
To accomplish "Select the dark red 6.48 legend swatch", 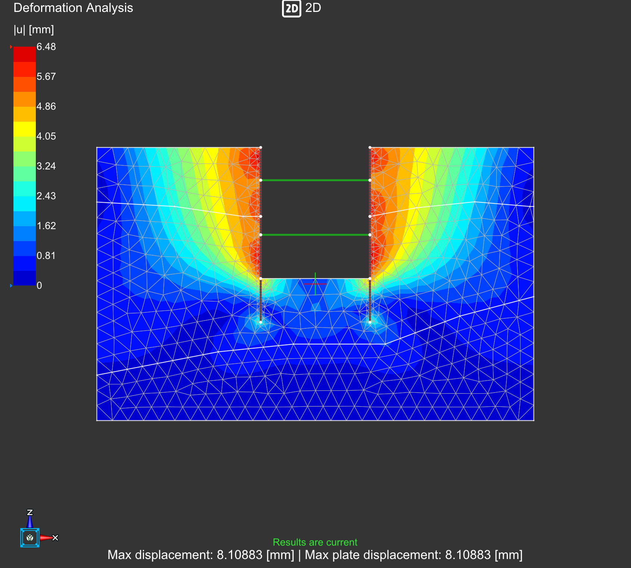I will pos(25,54).
